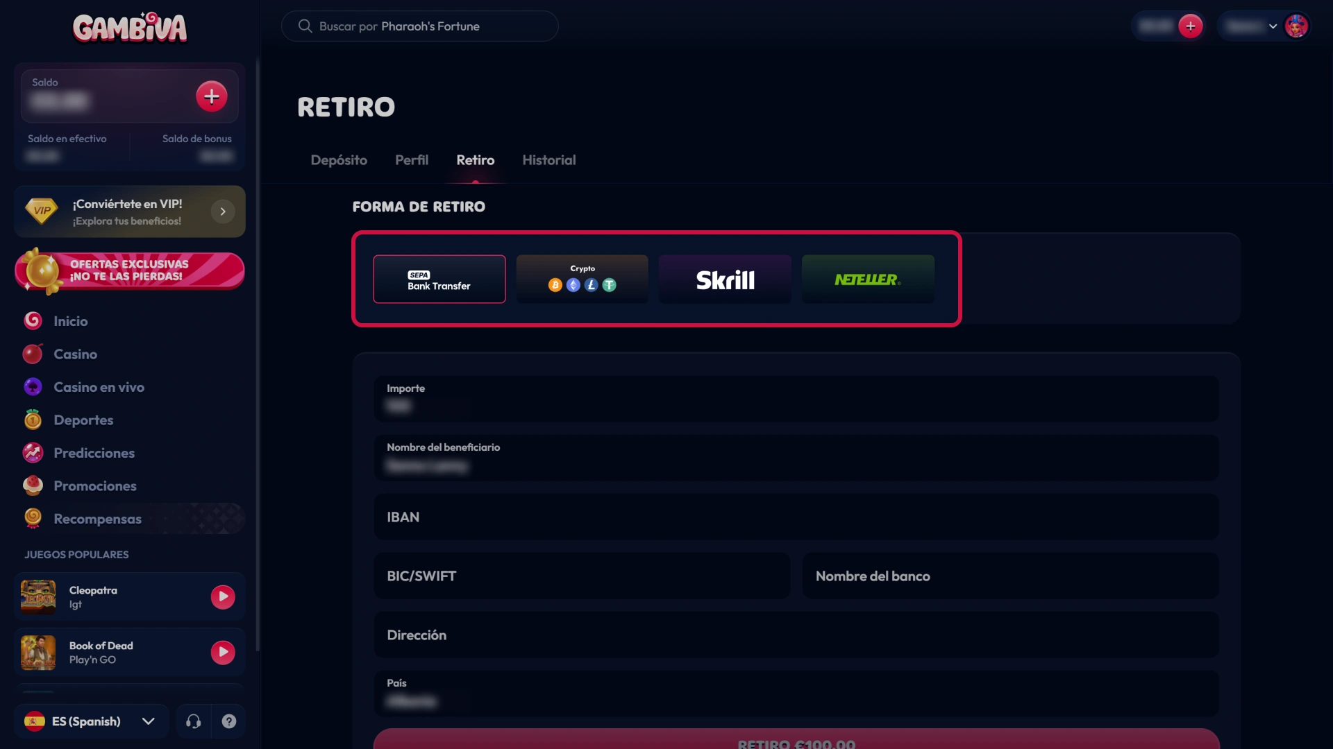Click the Gambiva logo
1333x749 pixels.
(x=130, y=28)
